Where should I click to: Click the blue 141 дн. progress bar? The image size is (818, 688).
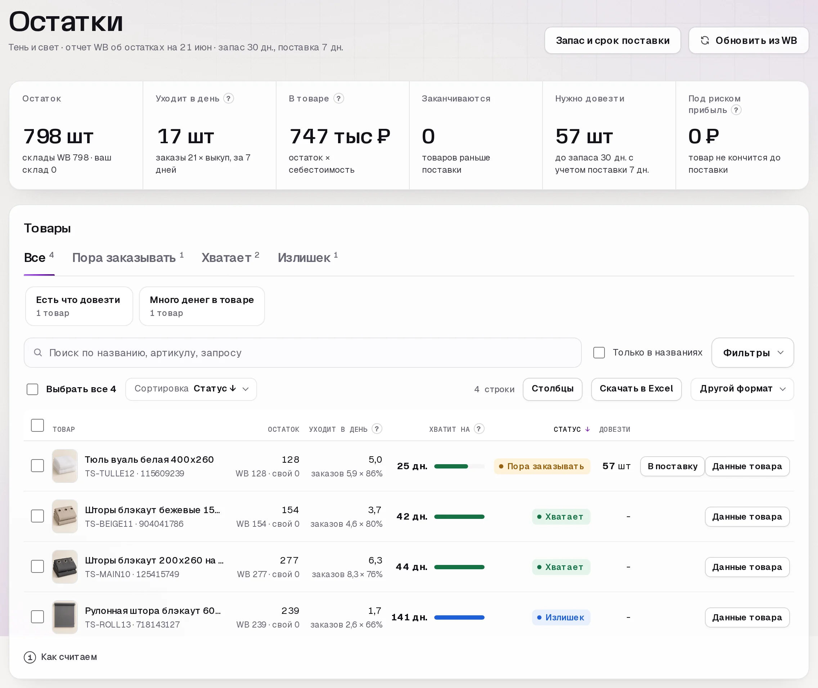point(459,617)
